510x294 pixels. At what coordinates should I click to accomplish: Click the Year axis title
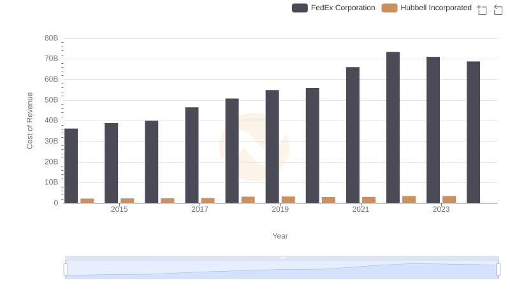tap(280, 236)
